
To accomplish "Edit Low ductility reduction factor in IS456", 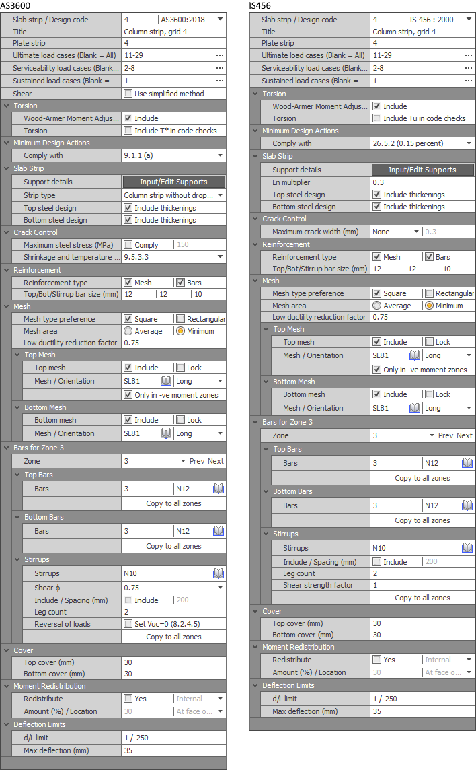I will pos(422,317).
